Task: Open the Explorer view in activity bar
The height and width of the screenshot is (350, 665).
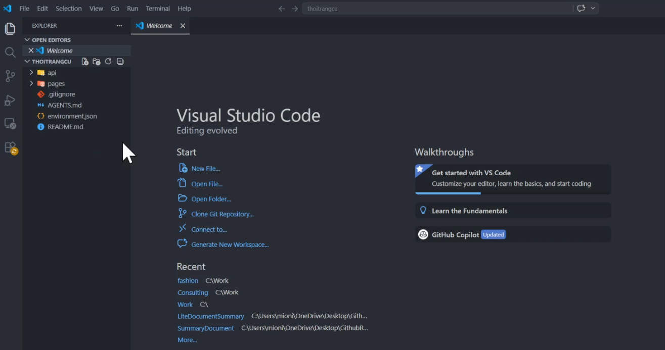Action: [10, 29]
